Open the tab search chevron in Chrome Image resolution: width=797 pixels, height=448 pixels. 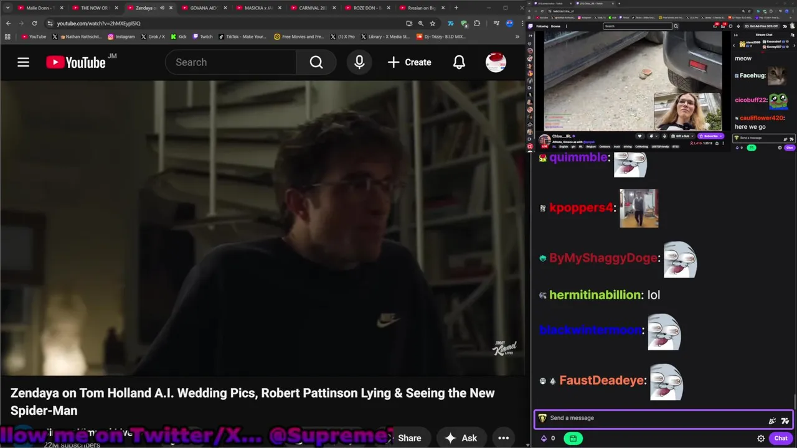(x=7, y=8)
